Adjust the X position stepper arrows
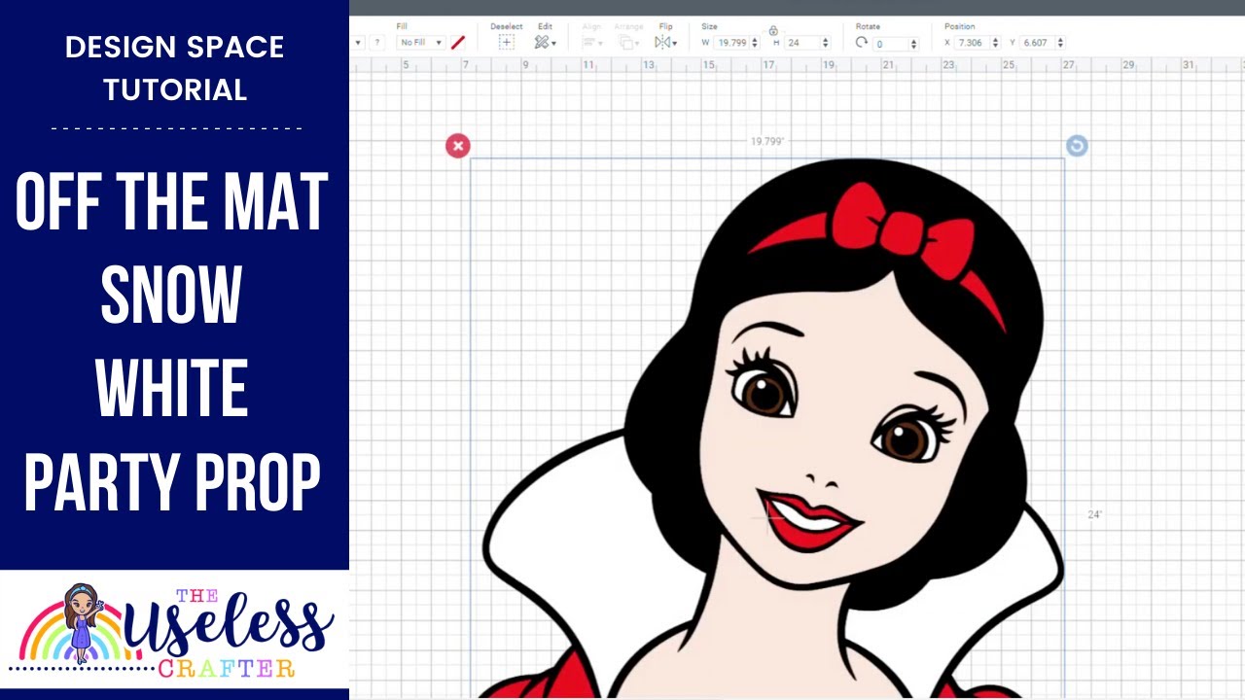Viewport: 1245px width, 700px height. click(x=995, y=43)
